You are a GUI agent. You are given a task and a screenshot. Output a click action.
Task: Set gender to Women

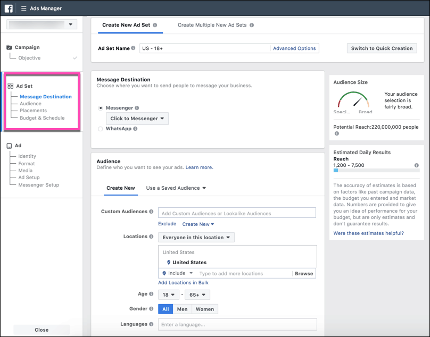coord(205,309)
